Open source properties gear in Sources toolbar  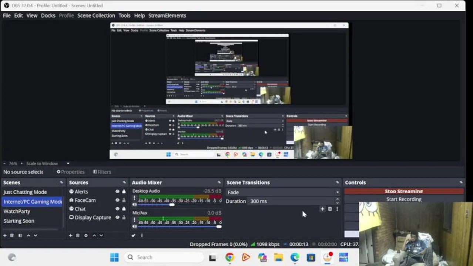tap(86, 235)
